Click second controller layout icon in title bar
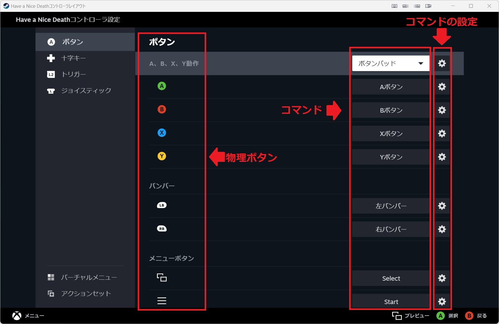The image size is (499, 324). point(406,6)
